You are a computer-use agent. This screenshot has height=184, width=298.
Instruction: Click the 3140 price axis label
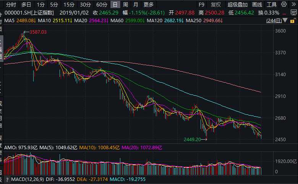coord(280,74)
